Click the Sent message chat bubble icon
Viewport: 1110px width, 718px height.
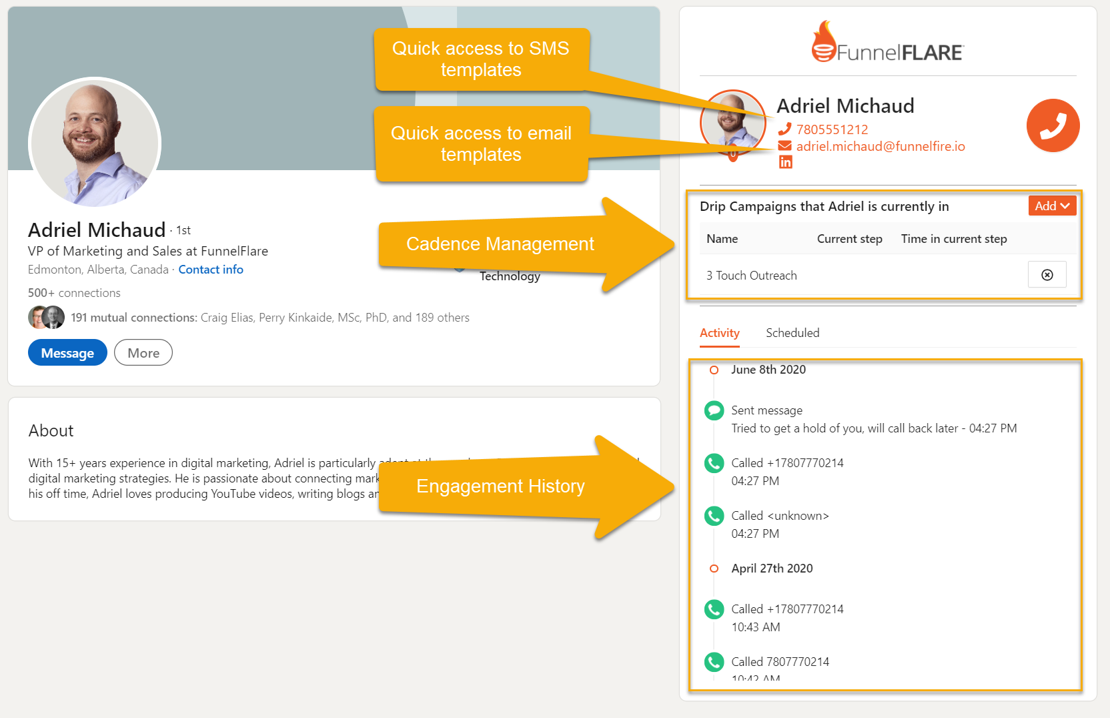click(x=714, y=410)
